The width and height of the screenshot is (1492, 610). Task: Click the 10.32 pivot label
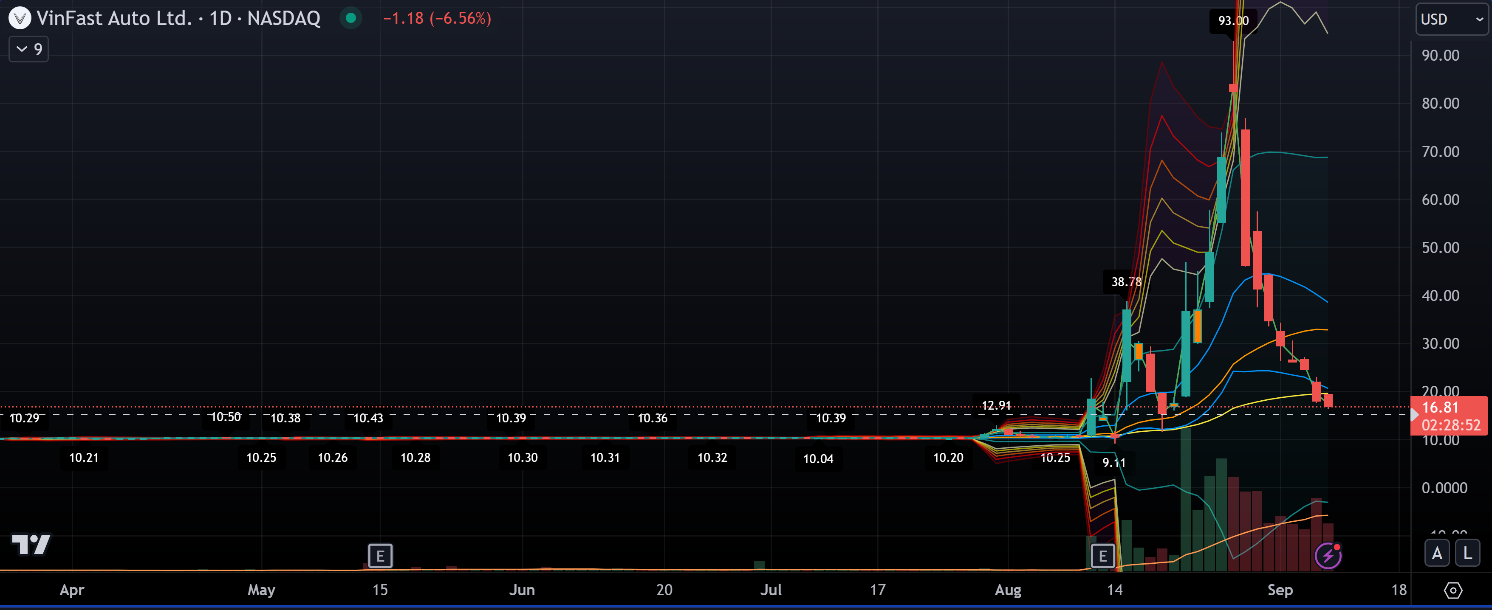tap(712, 458)
